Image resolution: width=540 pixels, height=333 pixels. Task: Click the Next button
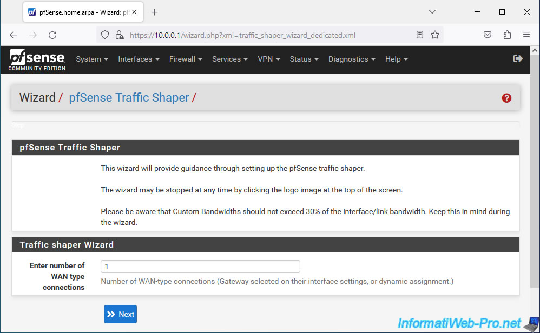(120, 314)
